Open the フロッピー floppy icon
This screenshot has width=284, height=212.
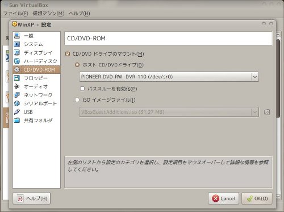coord(17,78)
